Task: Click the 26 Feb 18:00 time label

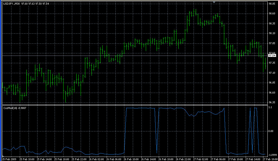Action: tap(166, 159)
